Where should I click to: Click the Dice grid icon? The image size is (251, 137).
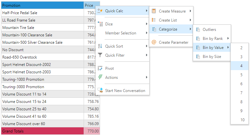(100, 24)
